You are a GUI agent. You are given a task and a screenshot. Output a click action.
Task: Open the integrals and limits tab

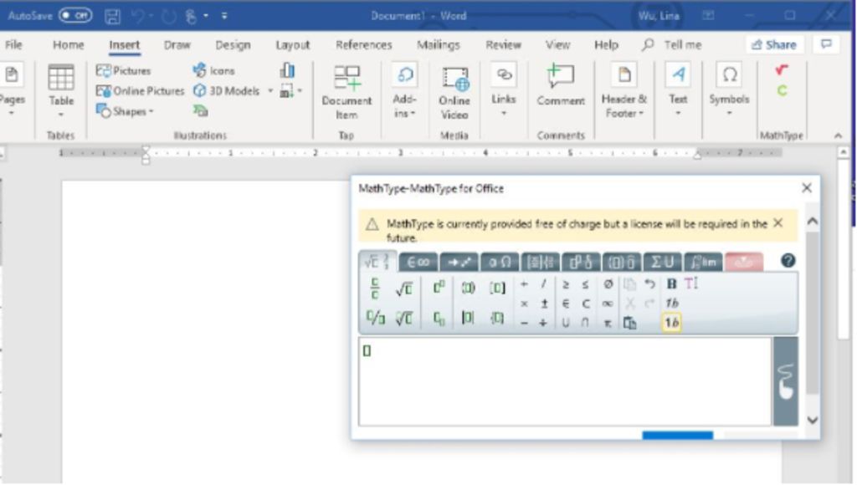[703, 263]
